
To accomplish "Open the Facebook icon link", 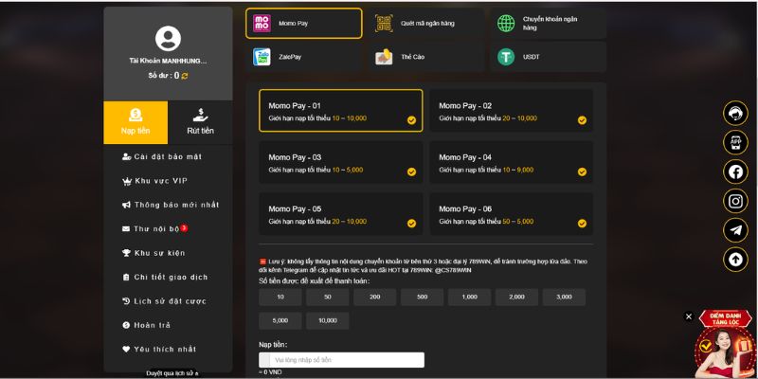I will 735,171.
